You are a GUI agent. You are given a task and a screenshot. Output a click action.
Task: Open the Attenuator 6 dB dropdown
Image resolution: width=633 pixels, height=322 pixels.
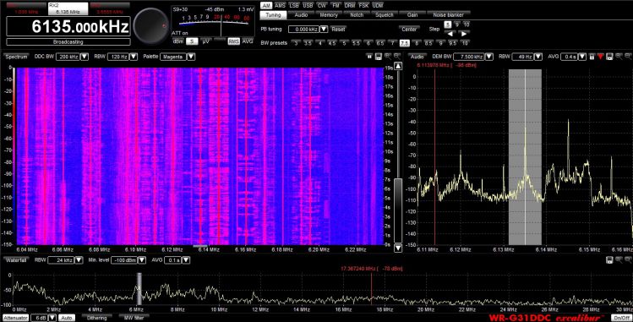click(52, 318)
